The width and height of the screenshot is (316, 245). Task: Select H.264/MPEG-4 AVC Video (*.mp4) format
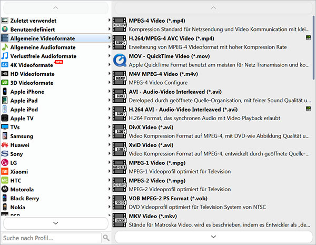pos(212,42)
